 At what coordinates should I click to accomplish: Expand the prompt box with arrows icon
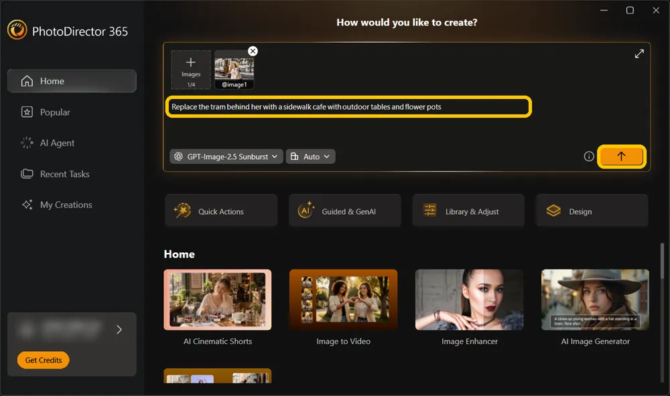click(639, 54)
